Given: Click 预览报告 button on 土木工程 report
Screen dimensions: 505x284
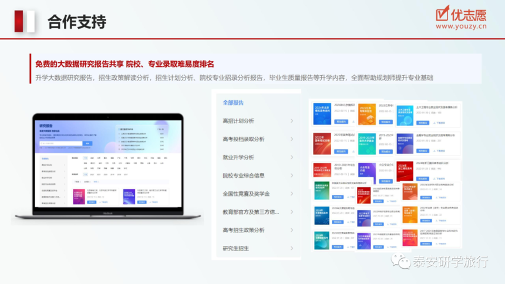Looking at the screenshot, I should coord(423,123).
